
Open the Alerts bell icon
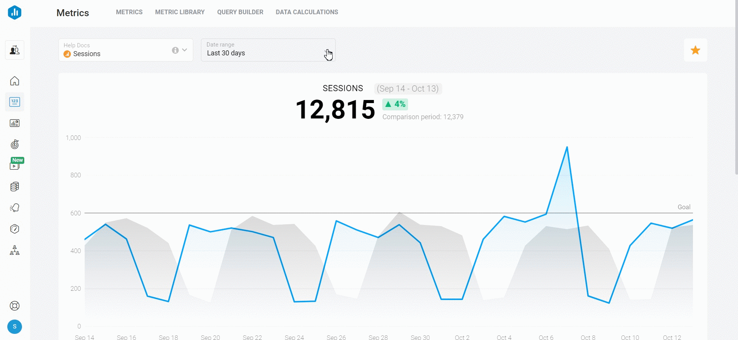[15, 208]
